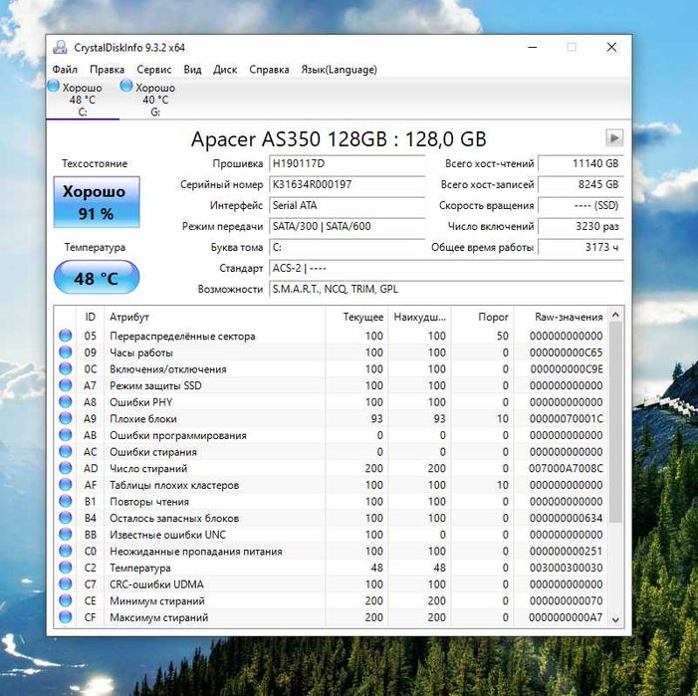This screenshot has width=698, height=696.
Task: Select raw value 000000000C65 of Часы работы
Action: coord(566,352)
